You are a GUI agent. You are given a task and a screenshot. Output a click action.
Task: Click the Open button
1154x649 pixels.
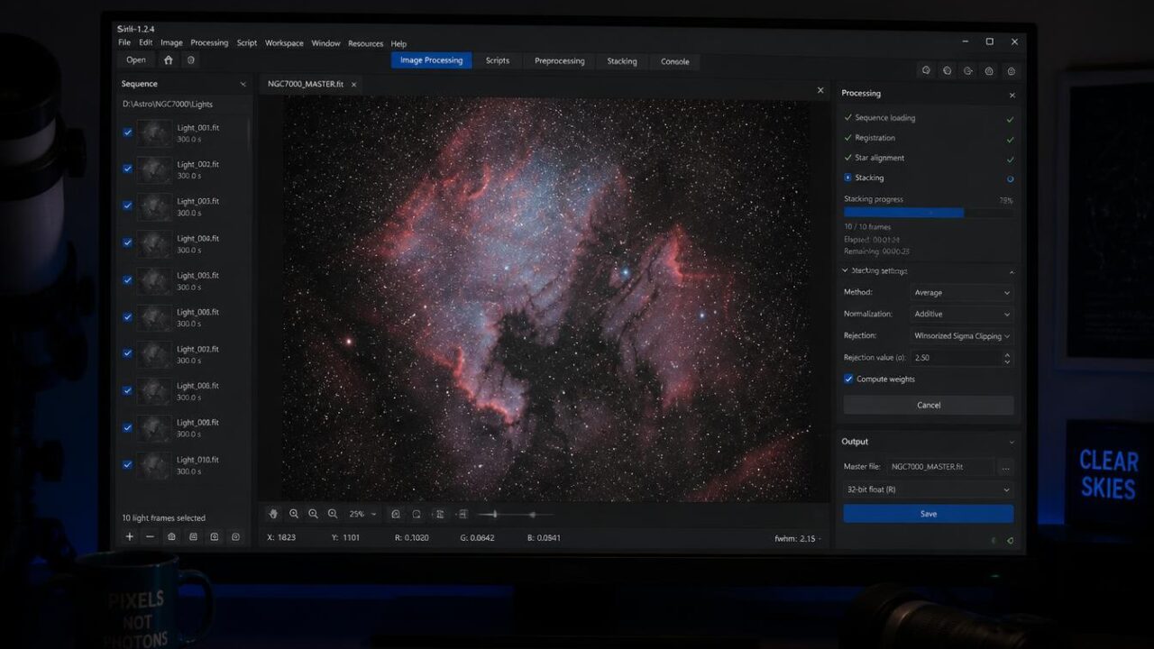[x=136, y=60]
